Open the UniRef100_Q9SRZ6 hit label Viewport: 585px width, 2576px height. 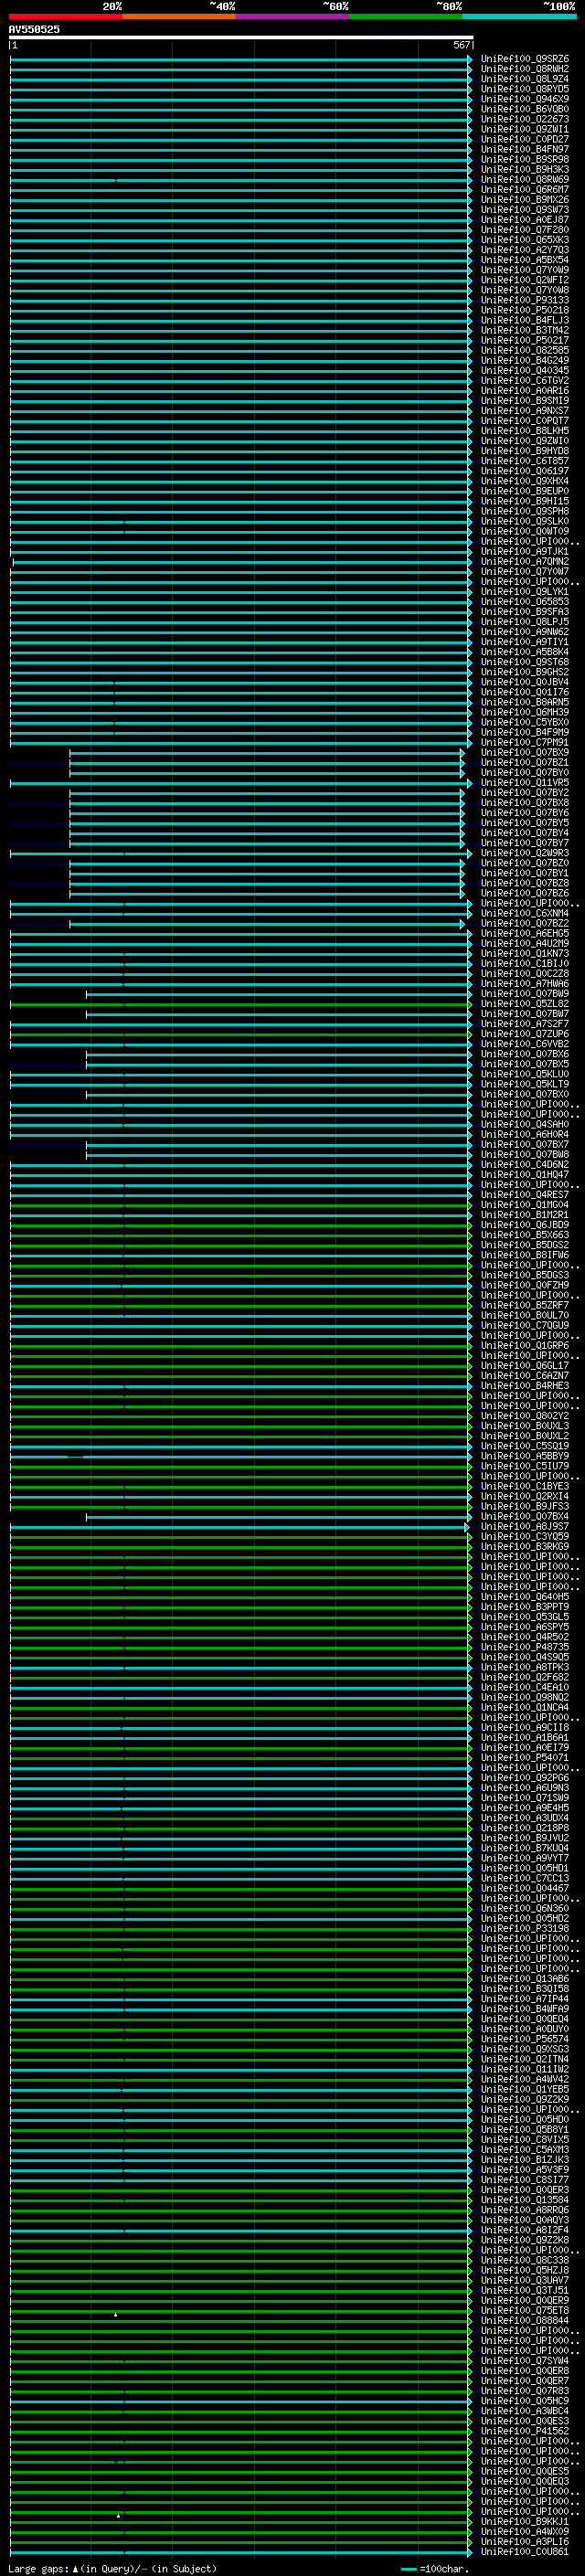point(524,60)
